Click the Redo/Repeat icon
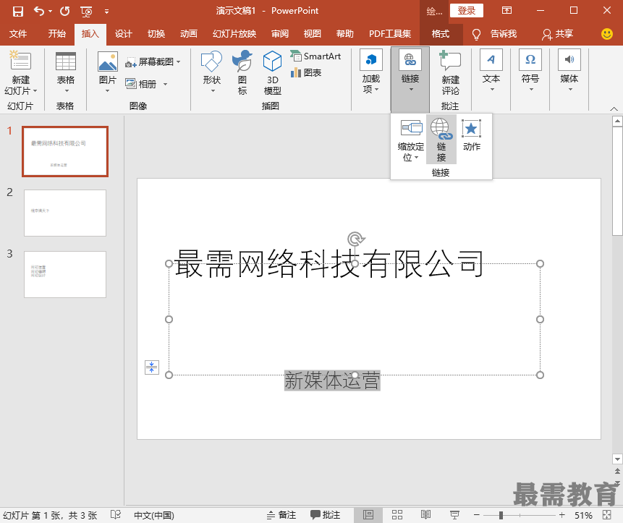This screenshot has height=523, width=623. pyautogui.click(x=65, y=11)
